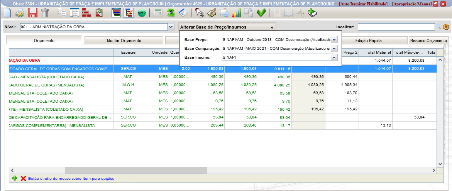
Task: Open the colored bar chart icon
Action: tap(236, 13)
